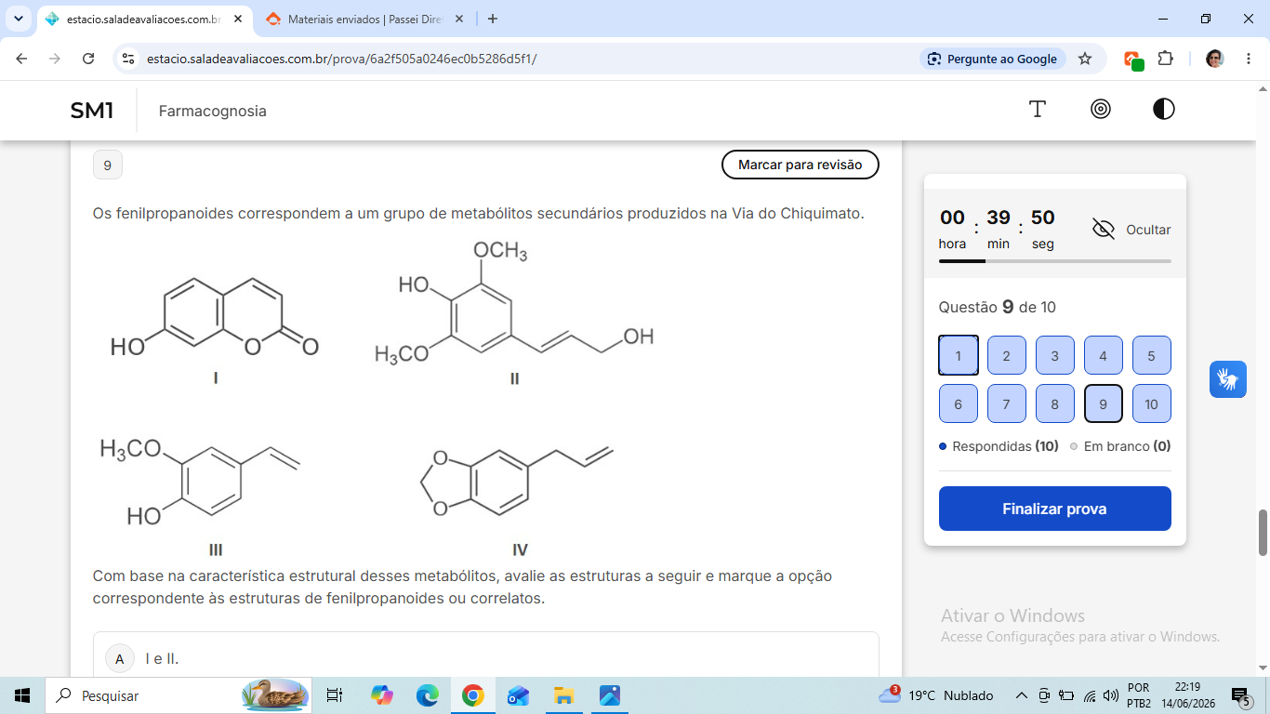
Task: Close the estacio.saladeavaliacoes tab
Action: pos(238,19)
